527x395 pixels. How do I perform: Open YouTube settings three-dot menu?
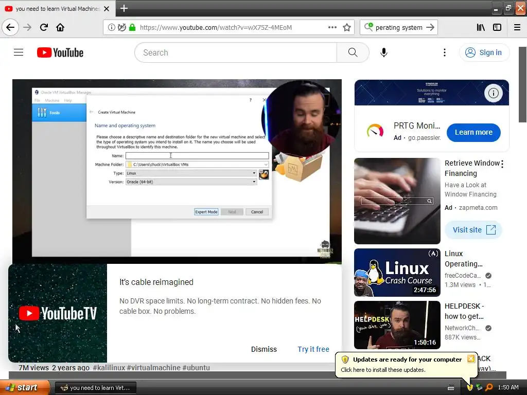[x=444, y=53]
